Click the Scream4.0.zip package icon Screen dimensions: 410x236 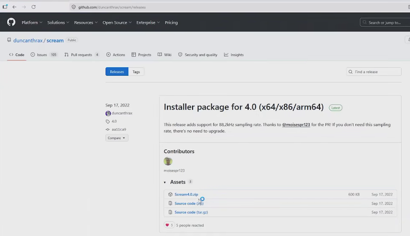pos(170,194)
